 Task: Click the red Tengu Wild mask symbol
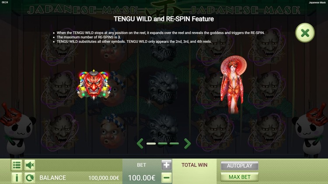coord(94,85)
